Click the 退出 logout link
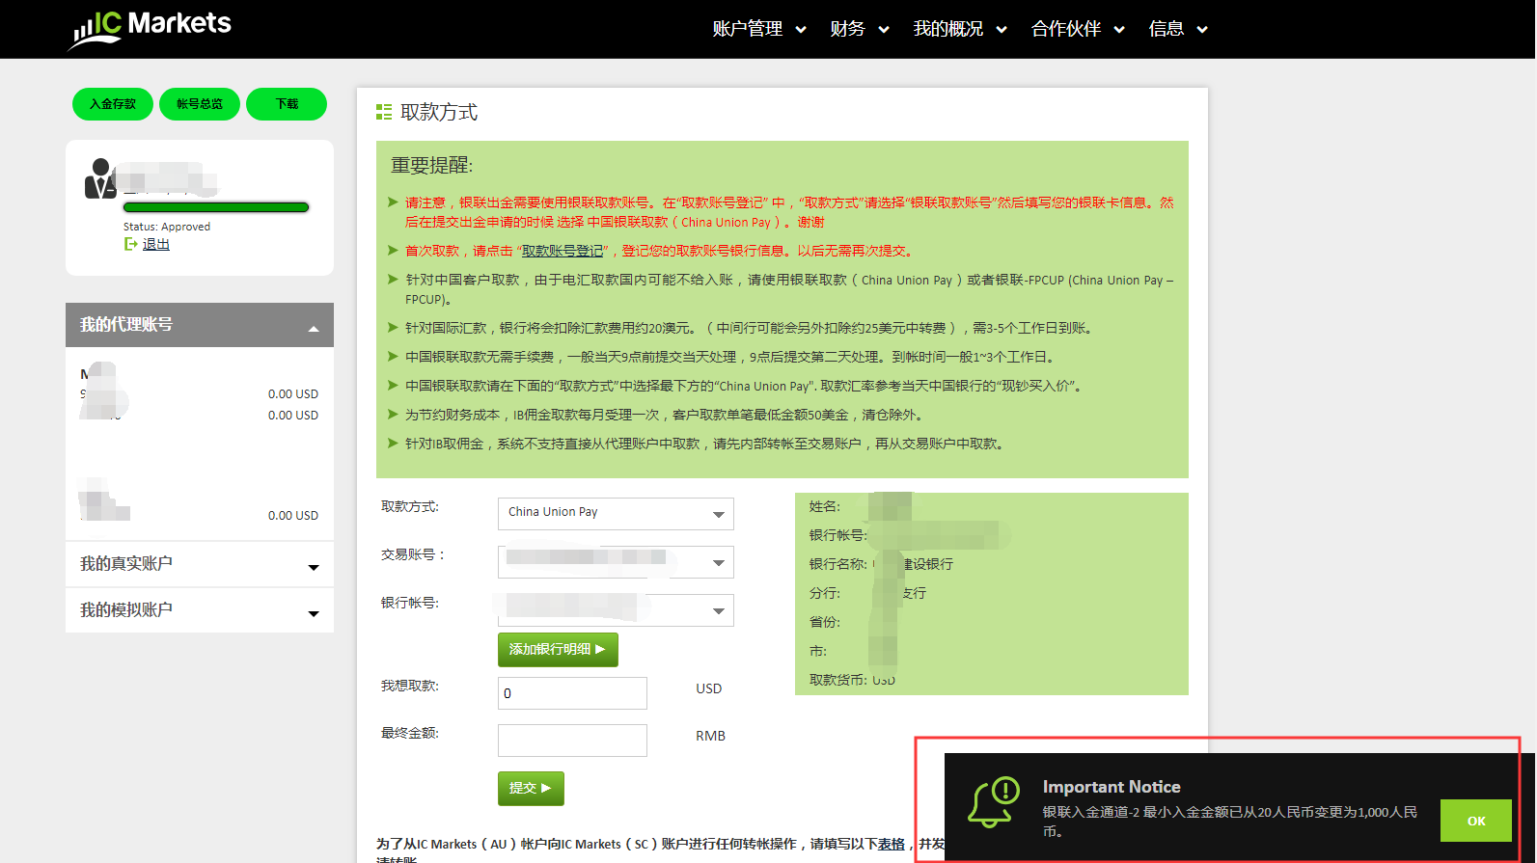Image resolution: width=1537 pixels, height=863 pixels. tap(156, 244)
